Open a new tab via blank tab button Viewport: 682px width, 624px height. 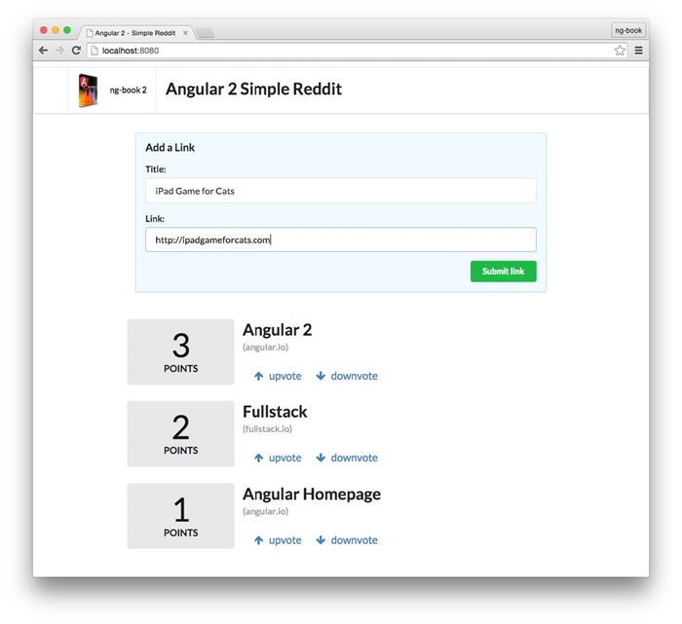point(206,33)
